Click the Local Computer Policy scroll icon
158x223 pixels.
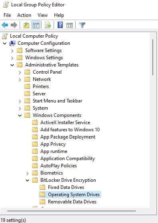pyautogui.click(x=4, y=36)
